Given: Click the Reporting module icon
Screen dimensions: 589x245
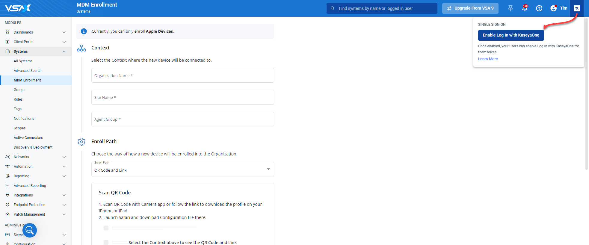Looking at the screenshot, I should click(x=7, y=176).
